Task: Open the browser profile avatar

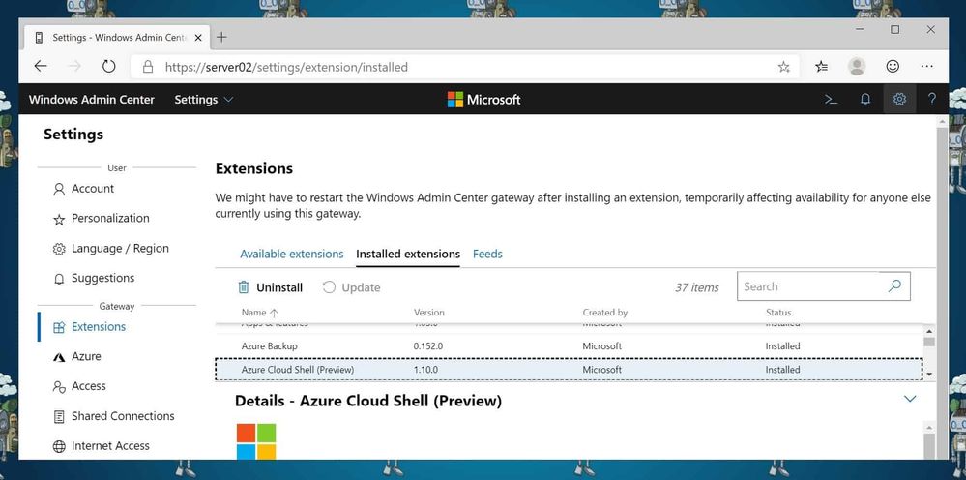Action: (857, 67)
